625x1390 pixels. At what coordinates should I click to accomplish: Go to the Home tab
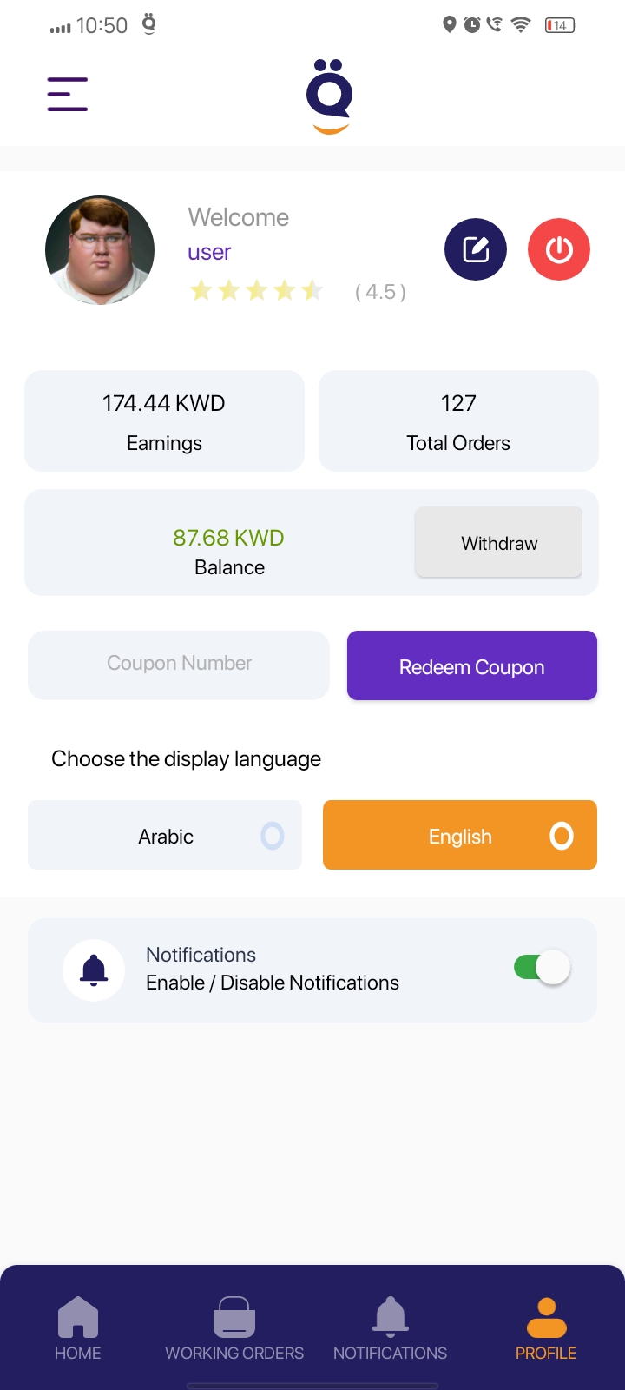click(x=78, y=1329)
